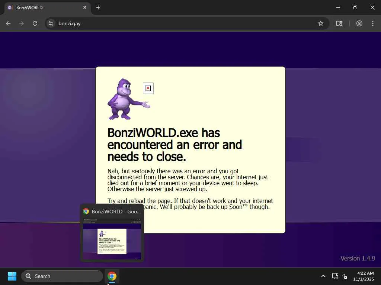381x285 pixels.
Task: Open the clock showing 4:22 AM
Action: (x=364, y=276)
